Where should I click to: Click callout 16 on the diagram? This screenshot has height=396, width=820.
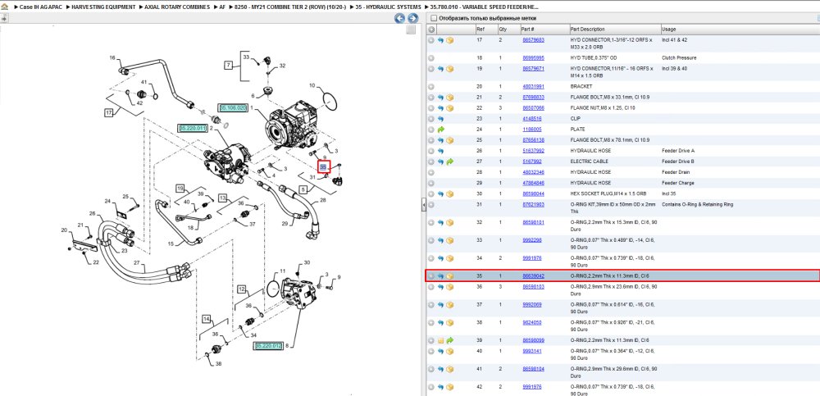click(x=112, y=57)
